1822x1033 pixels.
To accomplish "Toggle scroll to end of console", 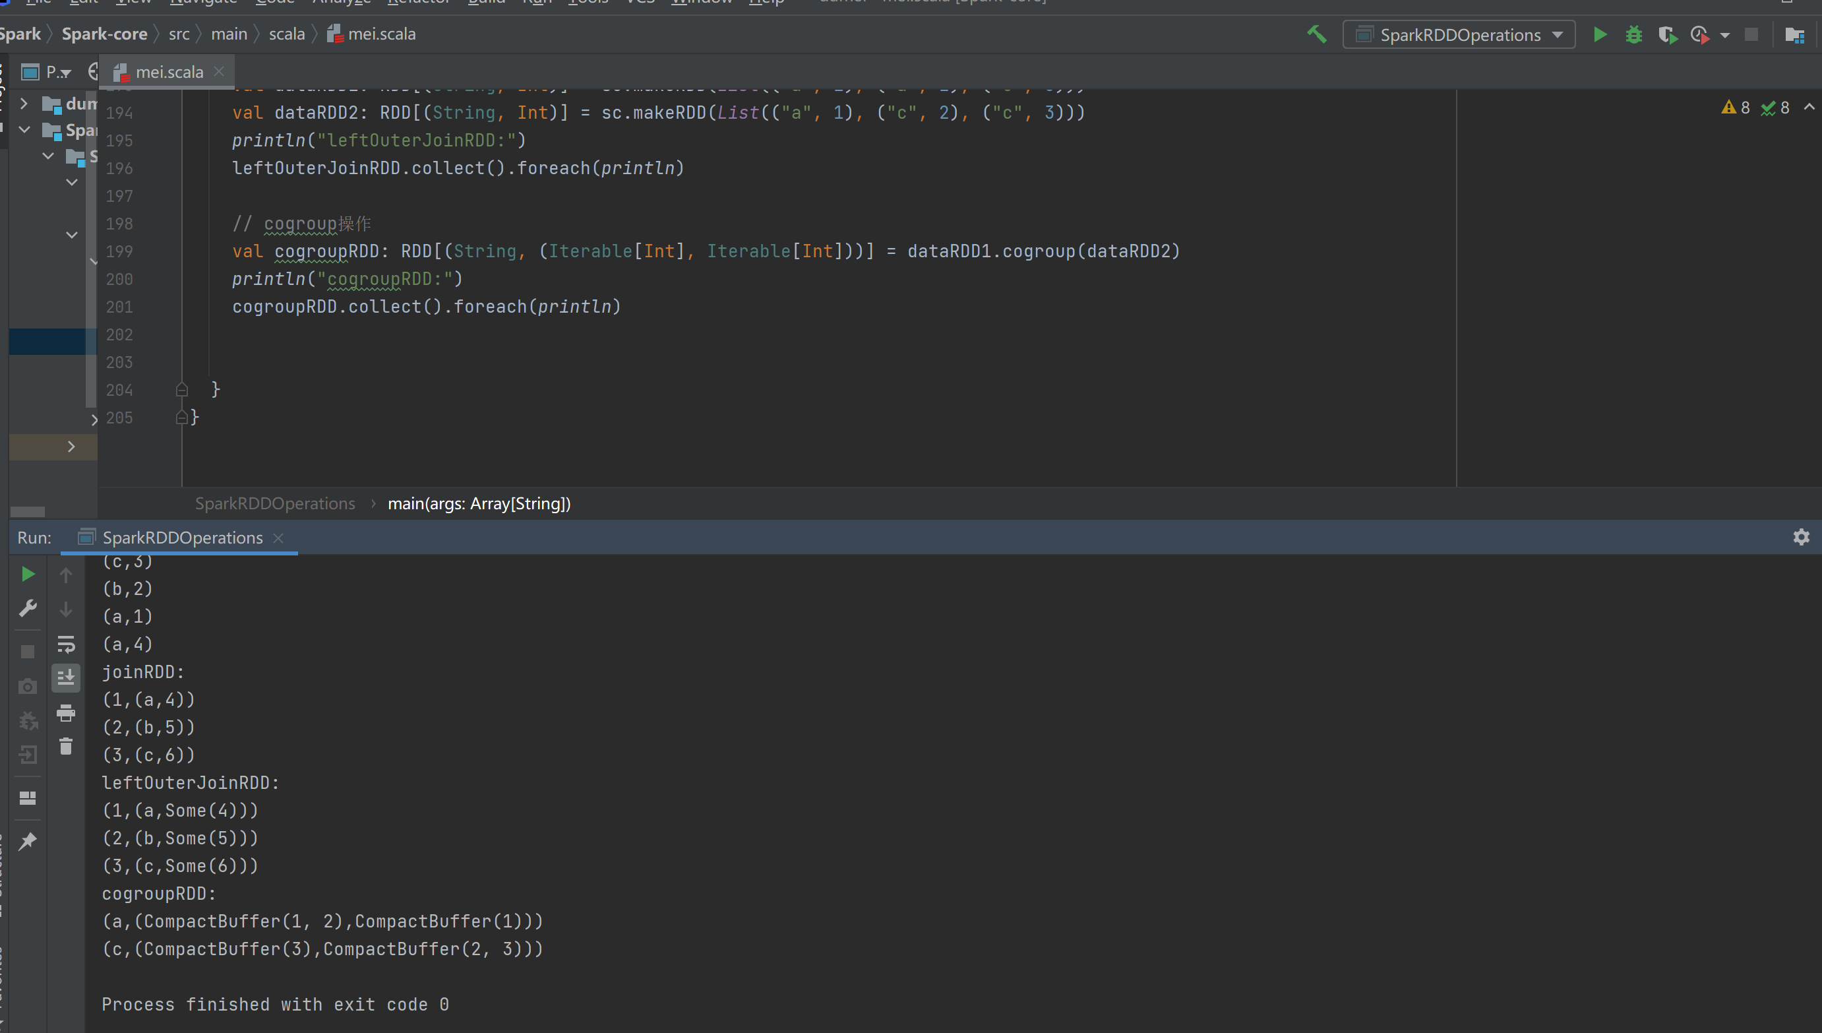I will point(66,677).
